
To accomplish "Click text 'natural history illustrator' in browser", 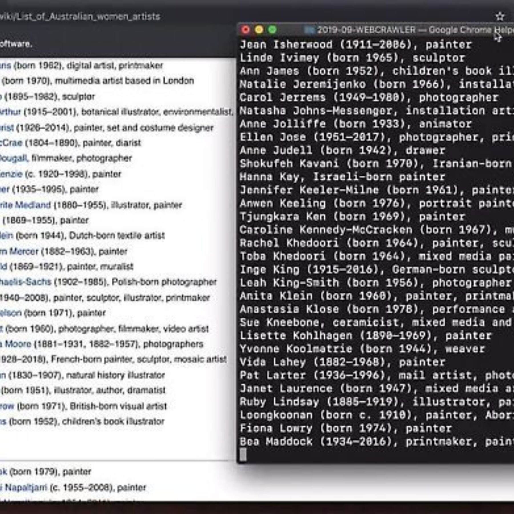I will point(116,375).
